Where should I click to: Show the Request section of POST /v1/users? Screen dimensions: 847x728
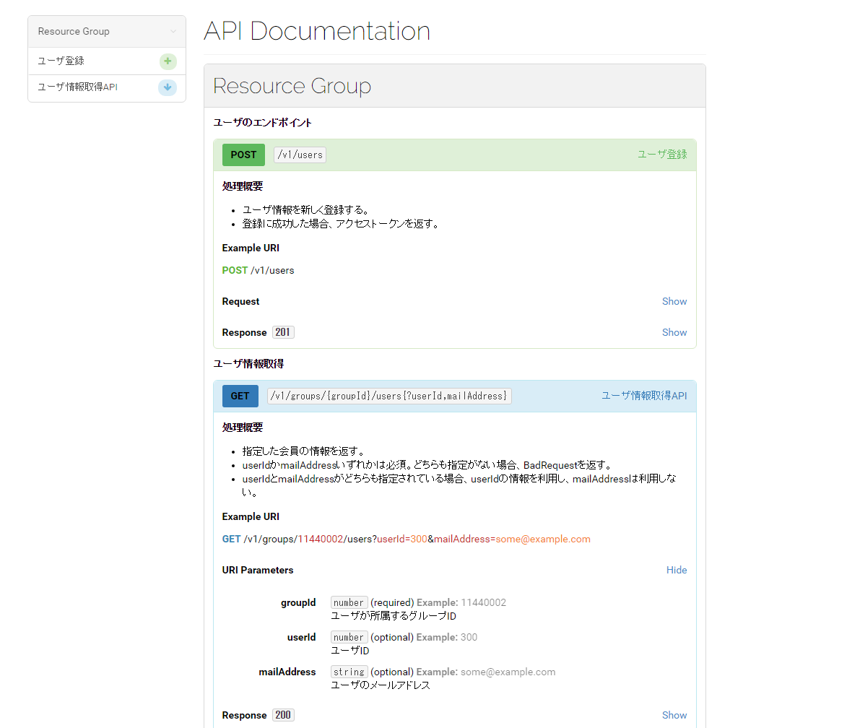pyautogui.click(x=674, y=301)
